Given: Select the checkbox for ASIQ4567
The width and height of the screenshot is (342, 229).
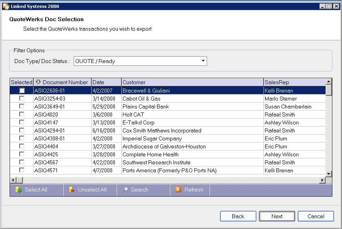Looking at the screenshot, I should [x=22, y=162].
